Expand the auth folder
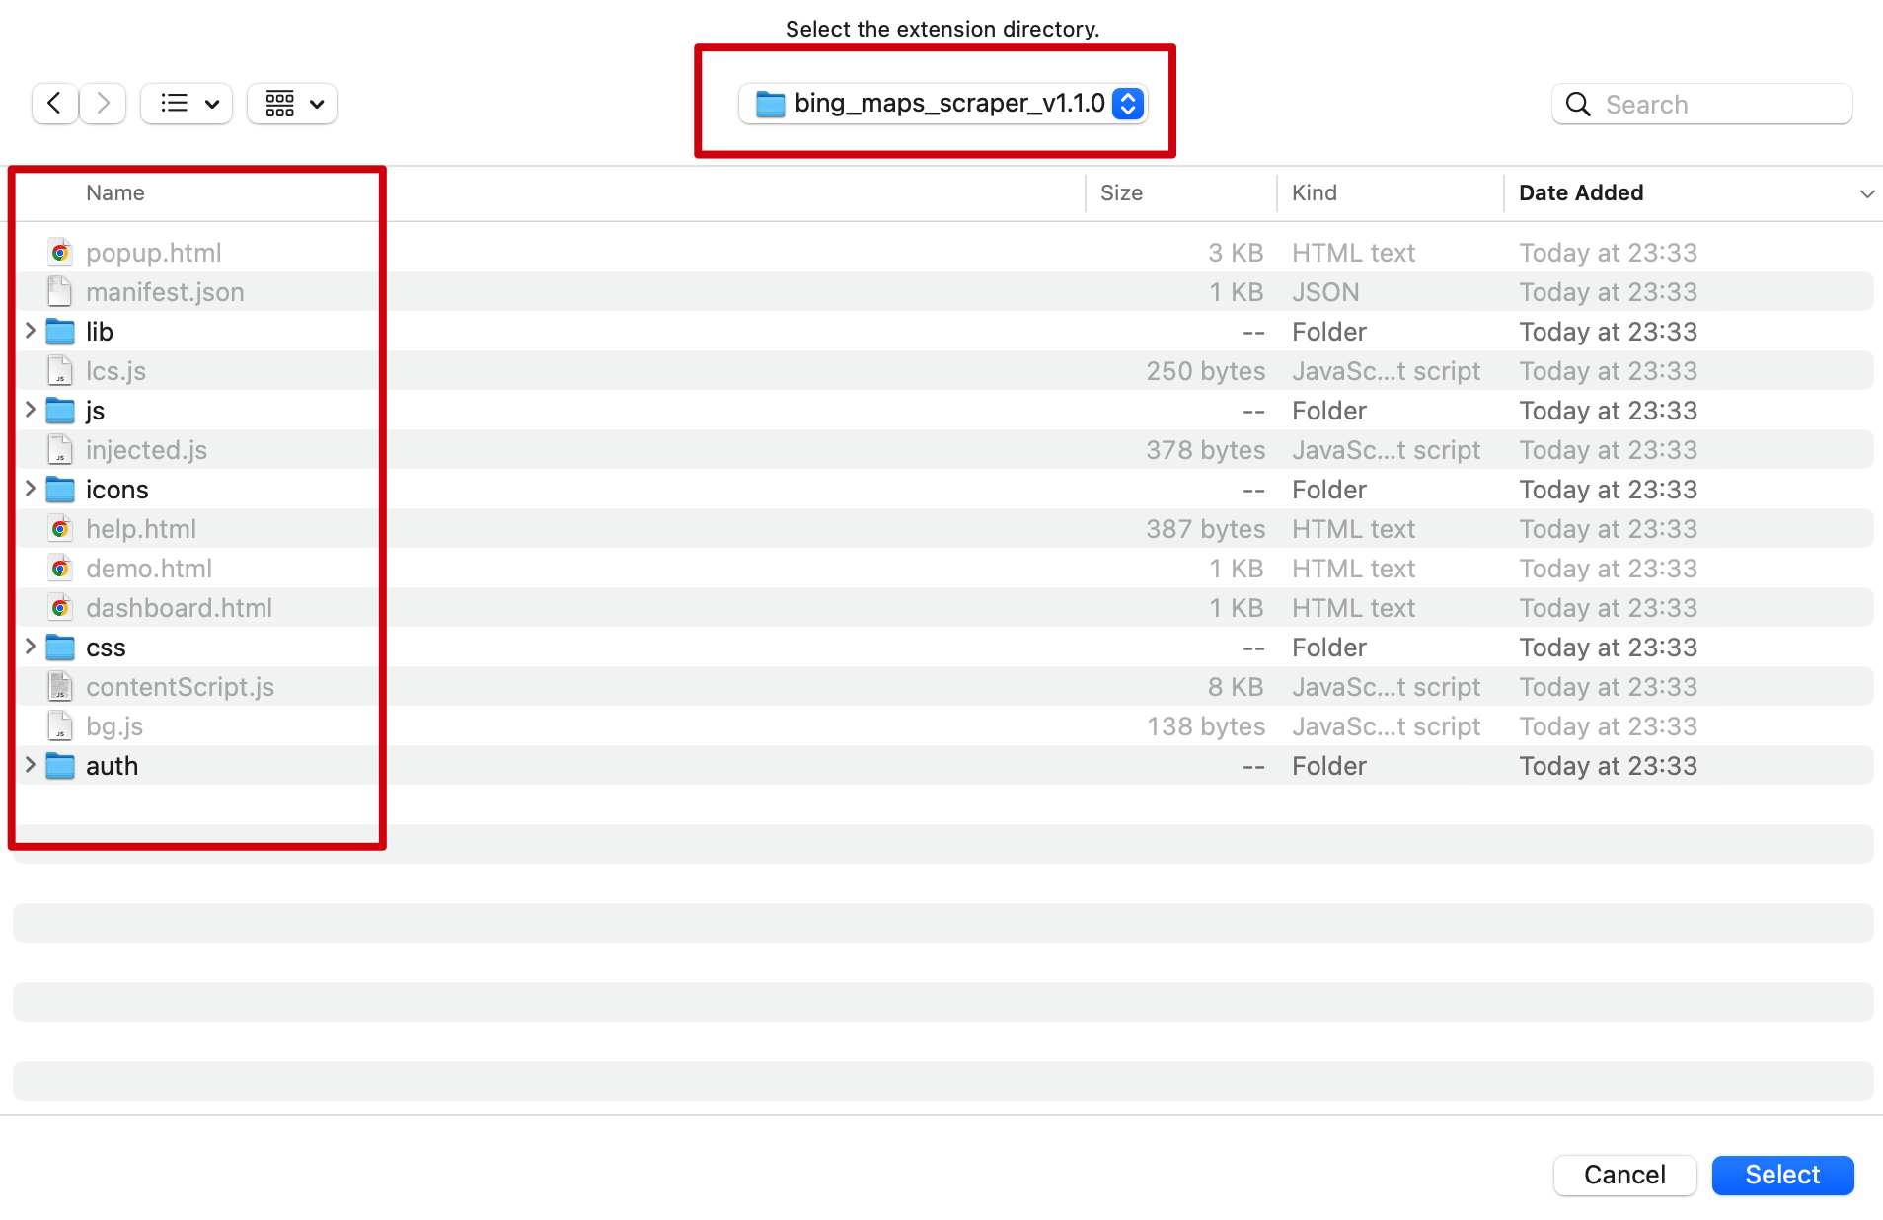The height and width of the screenshot is (1220, 1883). [31, 765]
